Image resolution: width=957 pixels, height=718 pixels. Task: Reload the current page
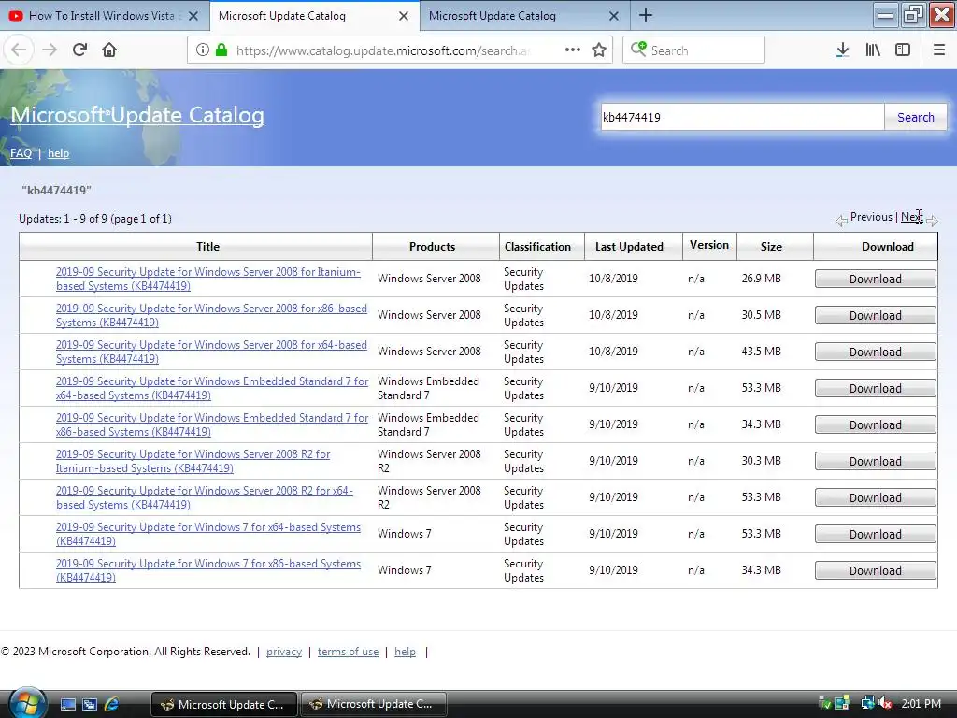79,50
